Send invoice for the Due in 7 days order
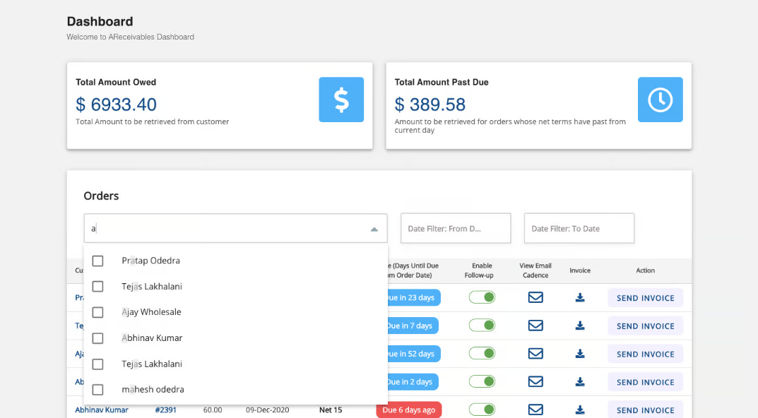Screen dimensions: 758x418 click(x=645, y=326)
